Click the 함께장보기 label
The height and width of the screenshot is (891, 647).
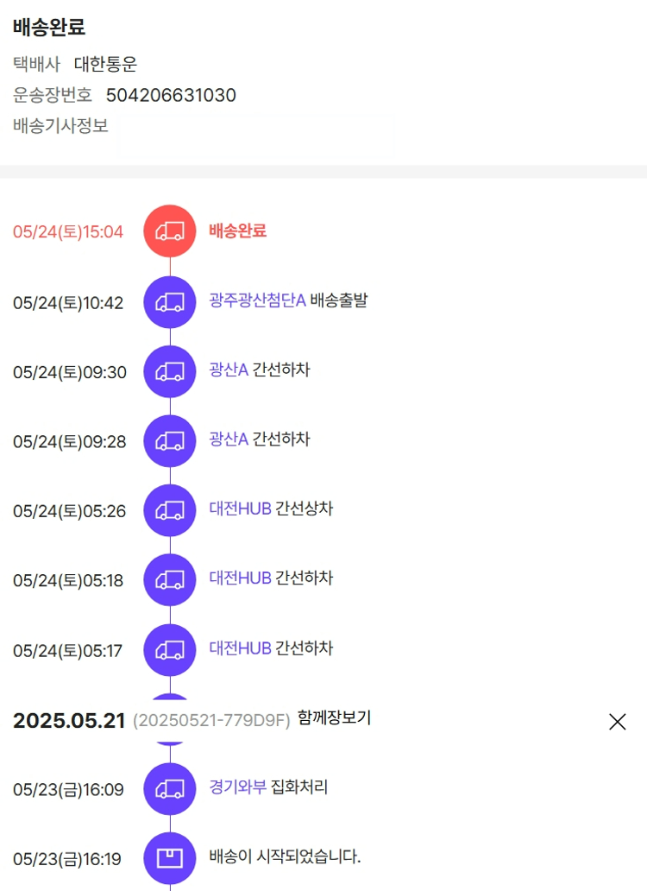pos(334,717)
